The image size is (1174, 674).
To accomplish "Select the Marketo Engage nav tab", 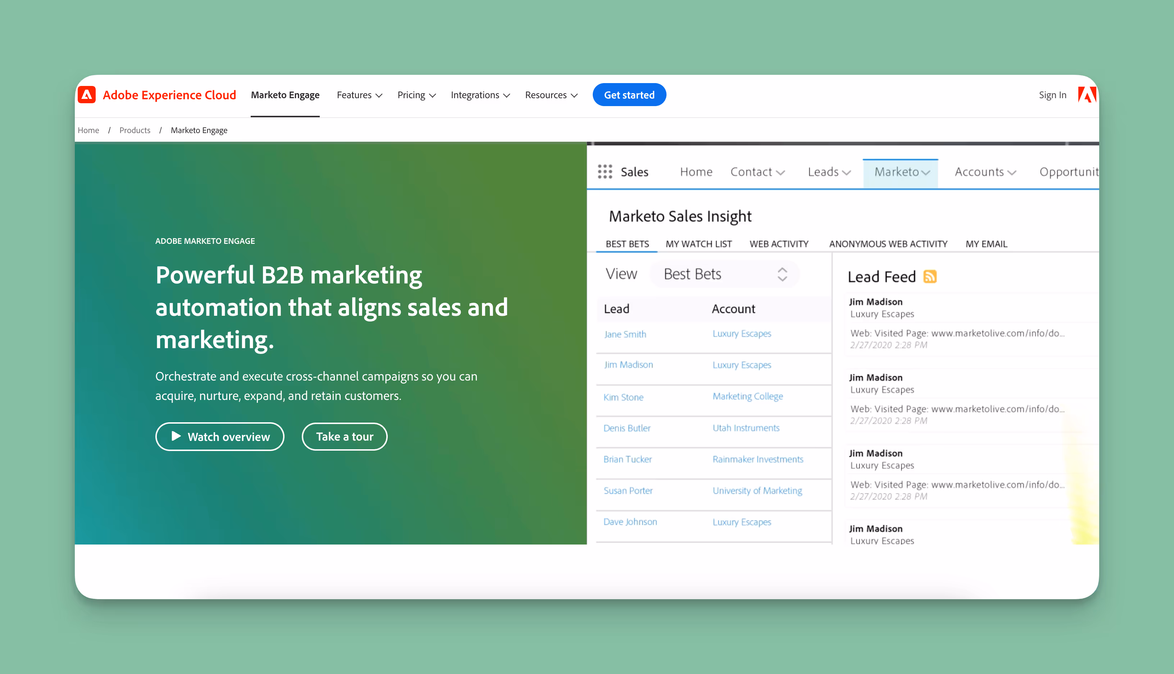I will [285, 95].
